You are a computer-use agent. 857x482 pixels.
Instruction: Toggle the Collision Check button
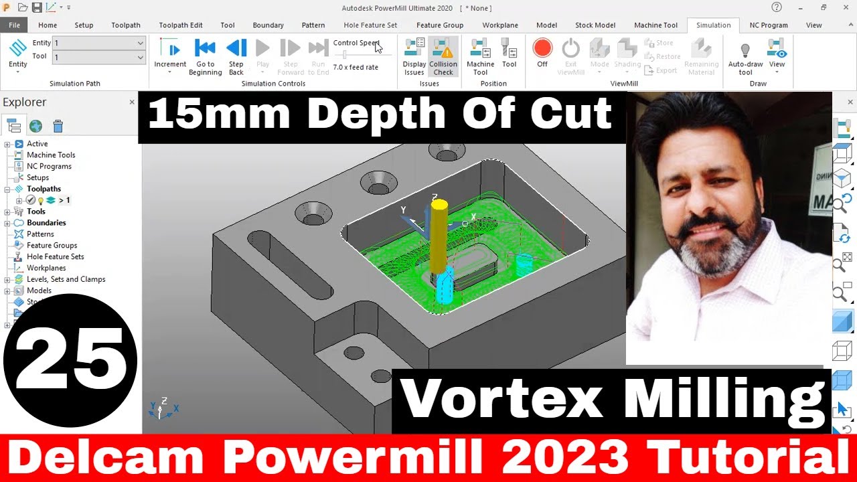(443, 56)
